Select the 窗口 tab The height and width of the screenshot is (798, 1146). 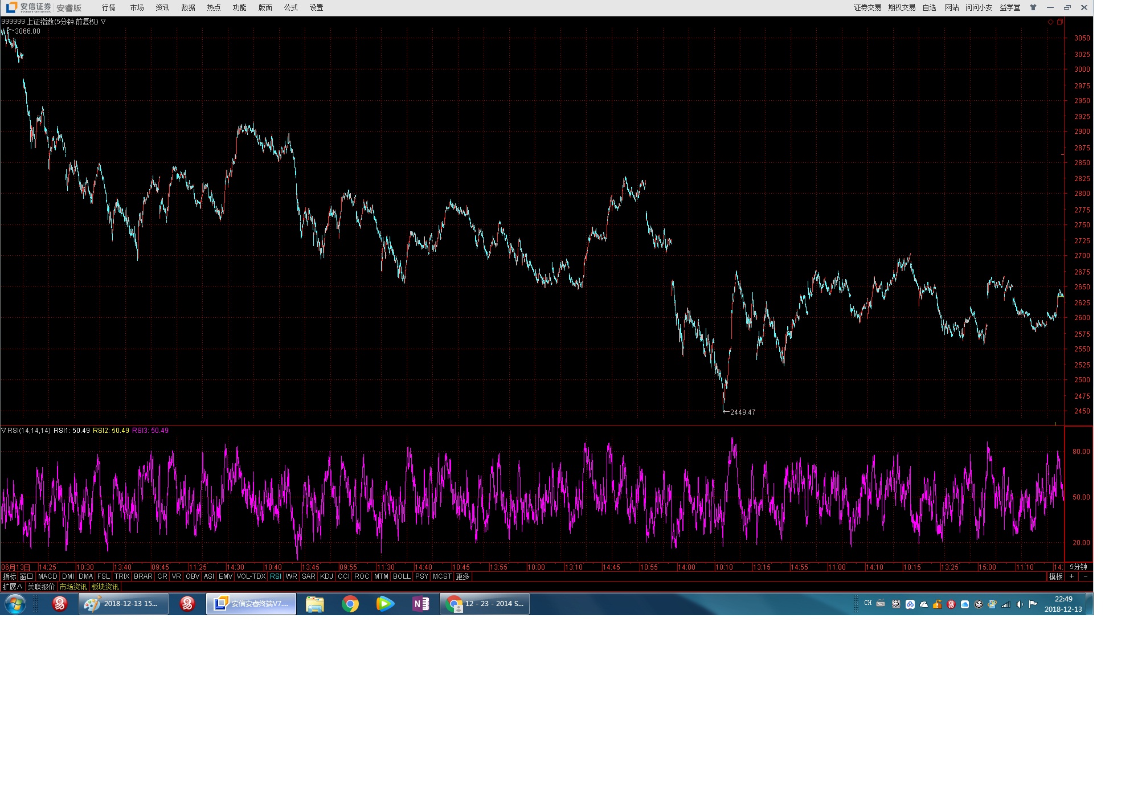tap(27, 576)
